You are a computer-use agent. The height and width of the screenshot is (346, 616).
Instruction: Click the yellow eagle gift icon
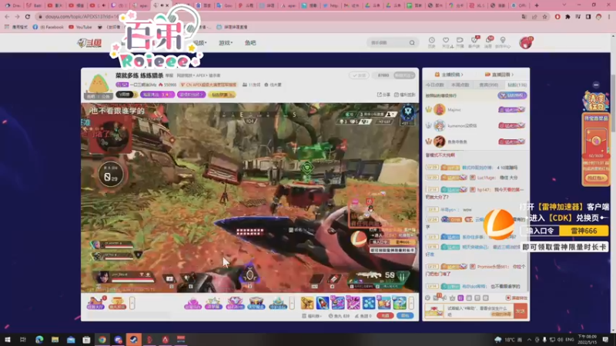point(306,303)
